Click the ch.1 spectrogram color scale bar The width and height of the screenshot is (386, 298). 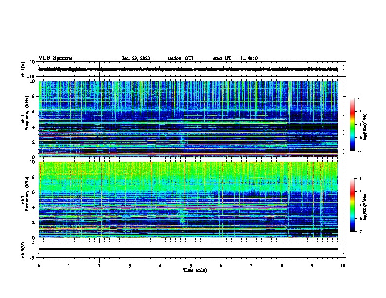click(x=353, y=125)
